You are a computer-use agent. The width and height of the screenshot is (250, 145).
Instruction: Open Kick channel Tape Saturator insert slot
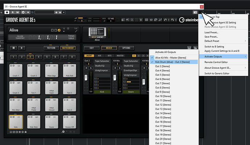coord(102,61)
